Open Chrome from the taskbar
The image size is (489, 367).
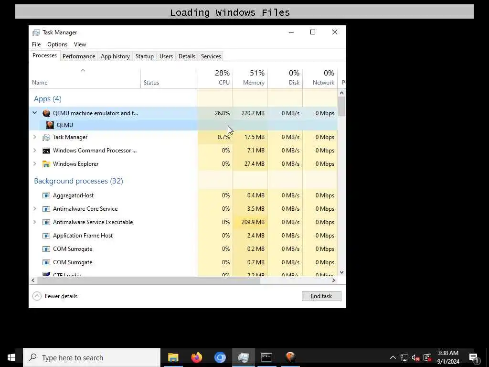coord(220,357)
